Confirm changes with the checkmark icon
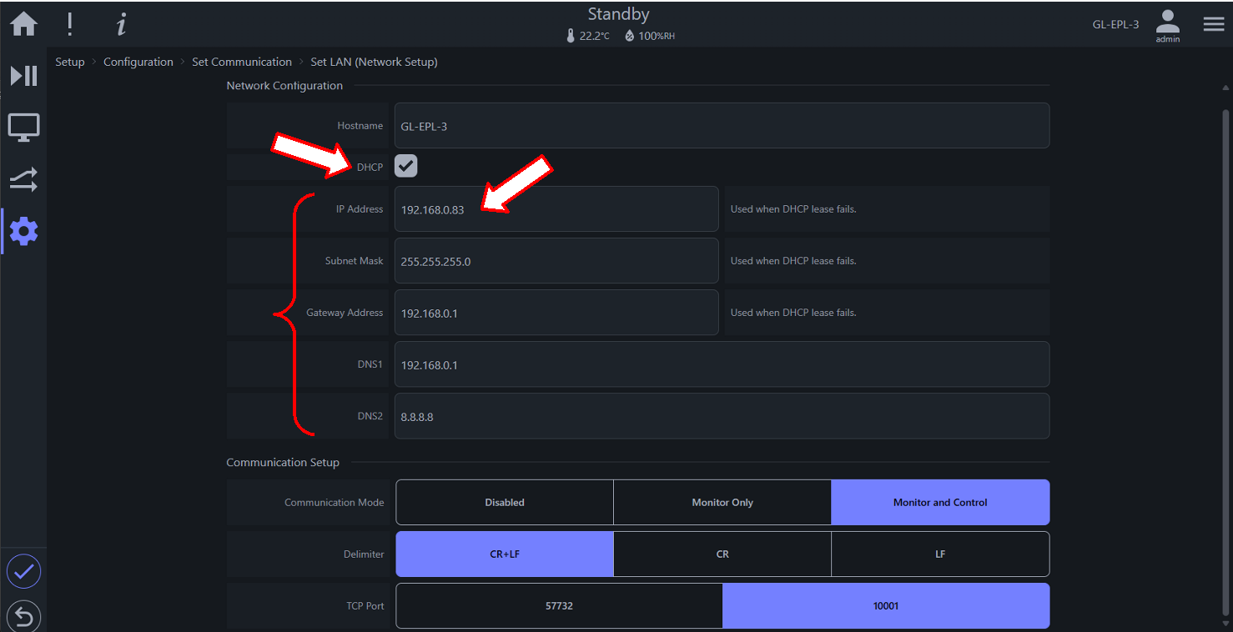The height and width of the screenshot is (632, 1233). pos(23,571)
